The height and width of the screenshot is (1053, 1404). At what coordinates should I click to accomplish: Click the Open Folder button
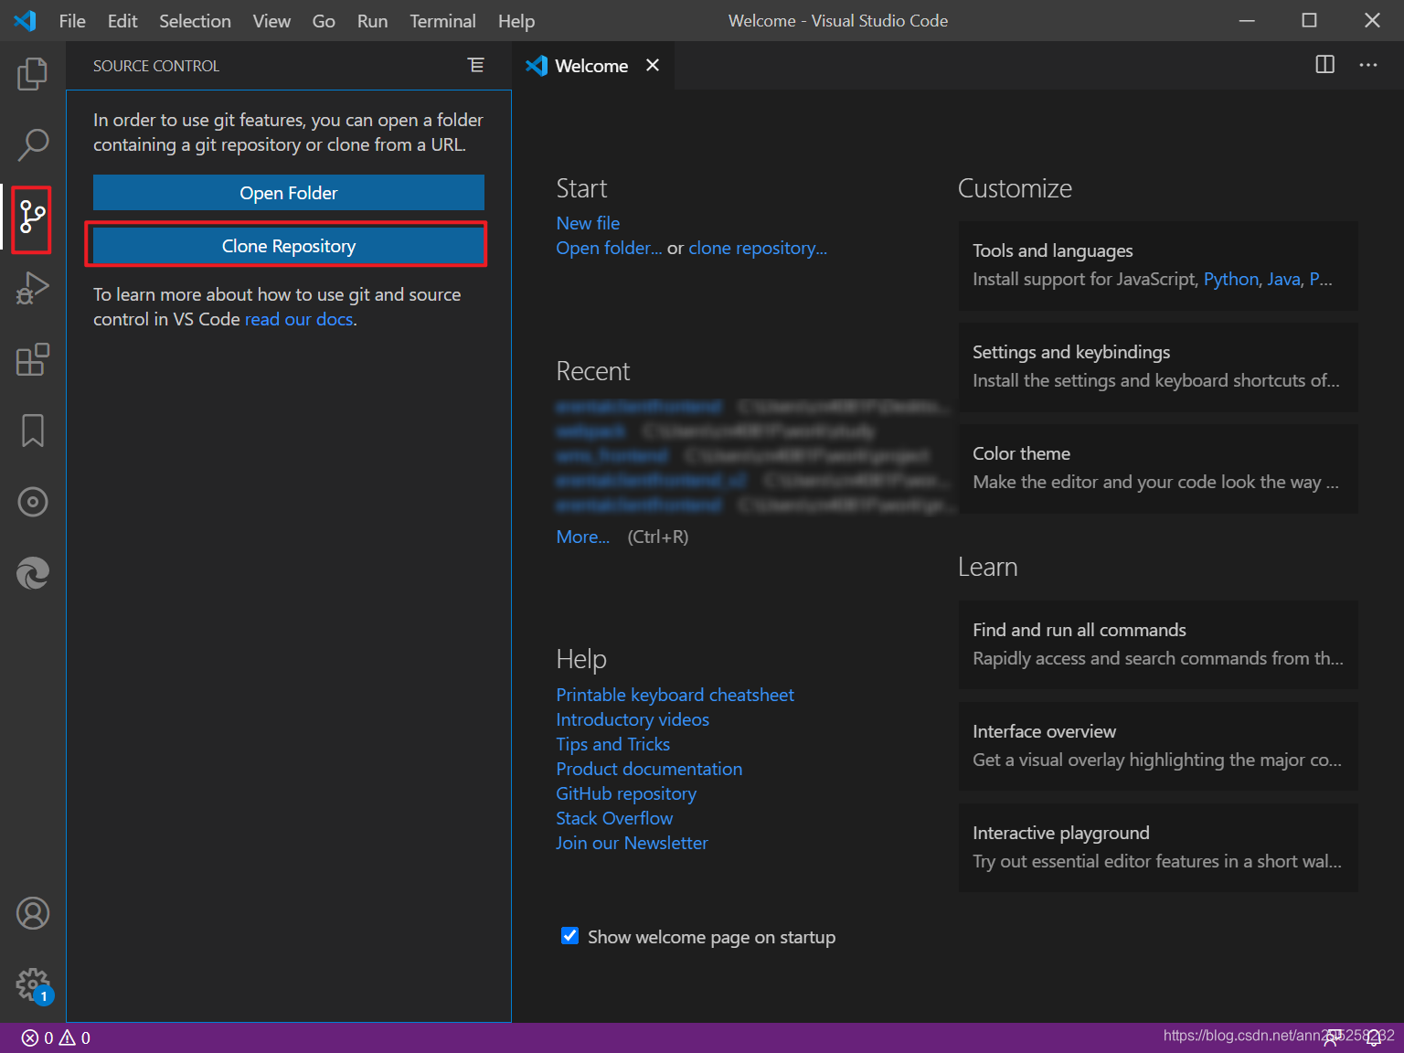(289, 193)
